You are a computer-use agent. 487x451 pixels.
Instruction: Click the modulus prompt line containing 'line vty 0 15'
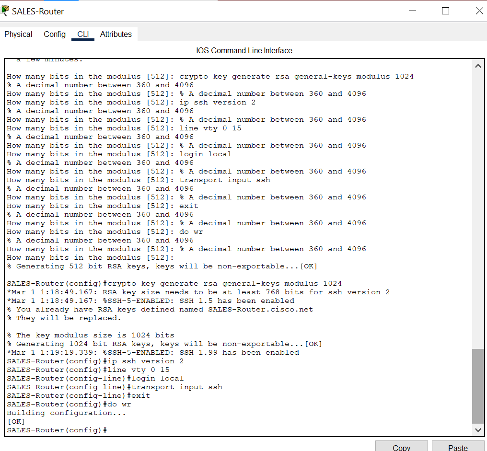point(124,128)
